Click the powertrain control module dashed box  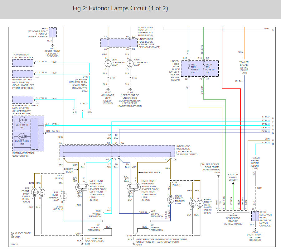click(x=23, y=100)
